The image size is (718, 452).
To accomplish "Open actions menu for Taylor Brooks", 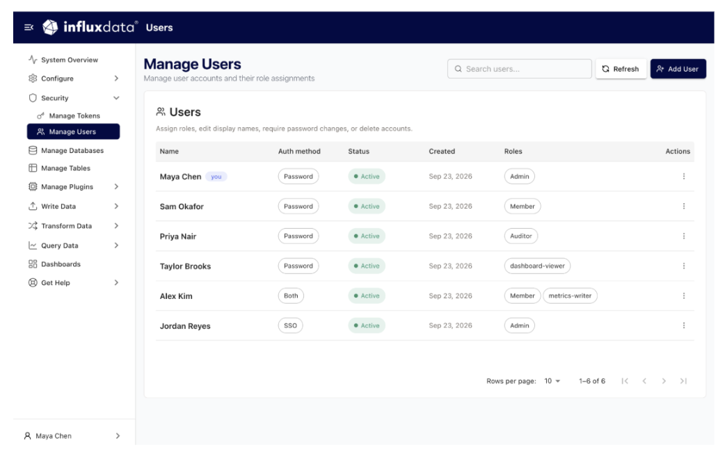I will (x=684, y=266).
